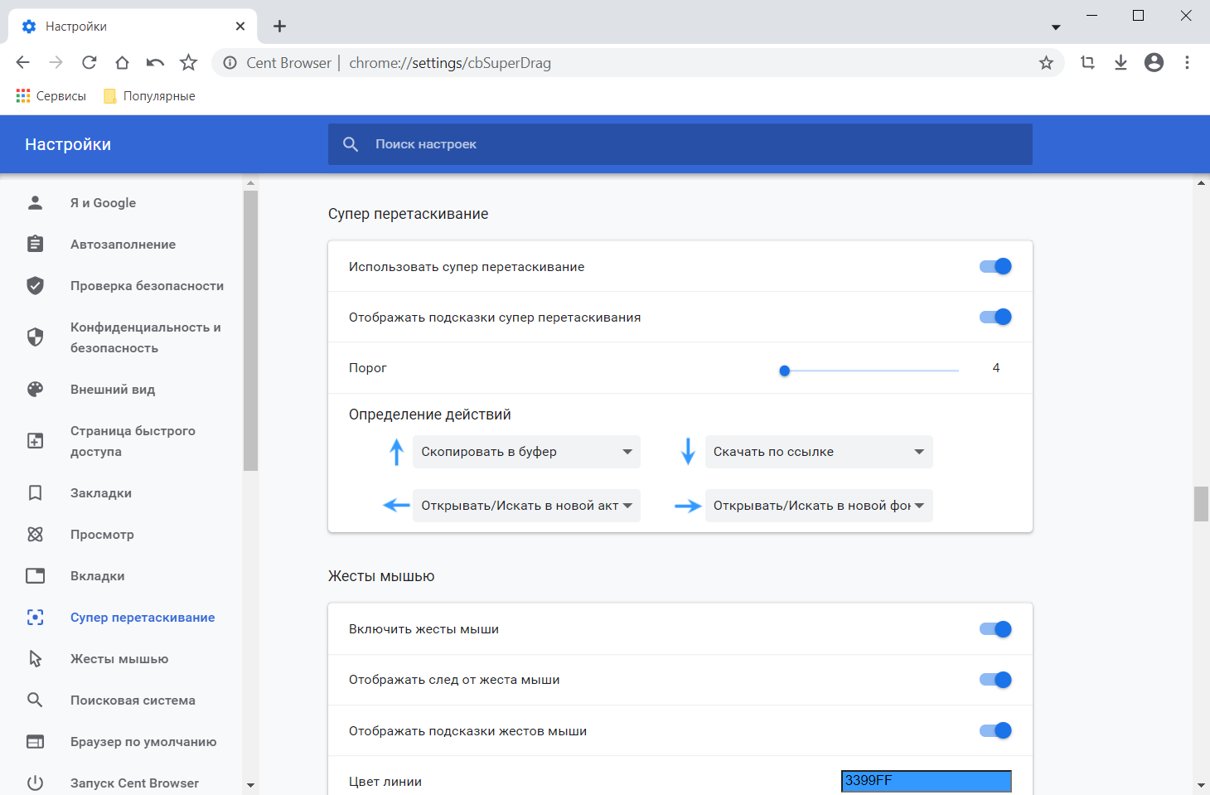The height and width of the screenshot is (795, 1210).
Task: Click the Вкладки tab icon in sidebar
Action: point(35,576)
